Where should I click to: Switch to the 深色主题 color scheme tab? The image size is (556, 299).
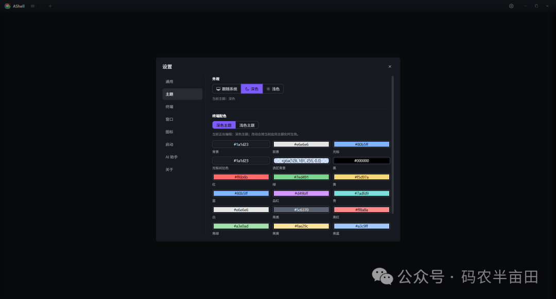click(x=224, y=125)
